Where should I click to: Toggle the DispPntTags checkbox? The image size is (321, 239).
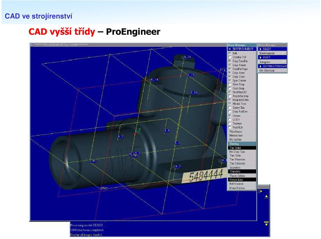pyautogui.click(x=230, y=69)
